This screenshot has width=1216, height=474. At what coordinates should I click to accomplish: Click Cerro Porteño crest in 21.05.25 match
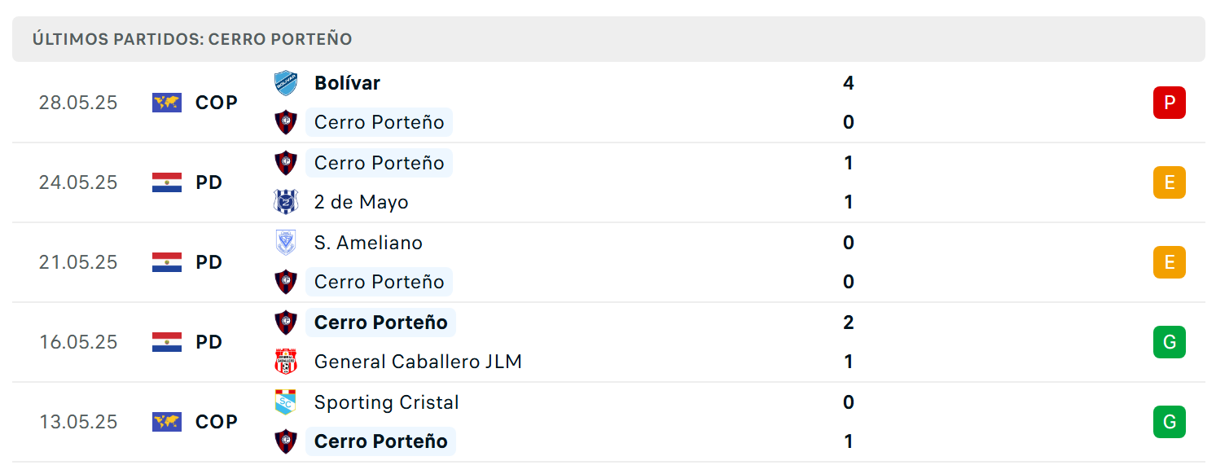[286, 282]
